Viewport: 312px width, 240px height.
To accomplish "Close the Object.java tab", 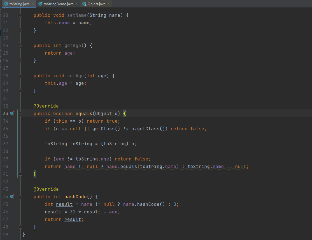I will tap(109, 4).
